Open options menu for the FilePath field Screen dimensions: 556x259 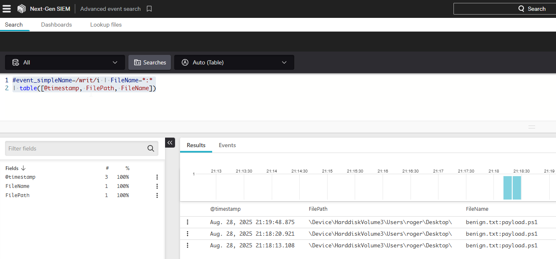pos(157,195)
